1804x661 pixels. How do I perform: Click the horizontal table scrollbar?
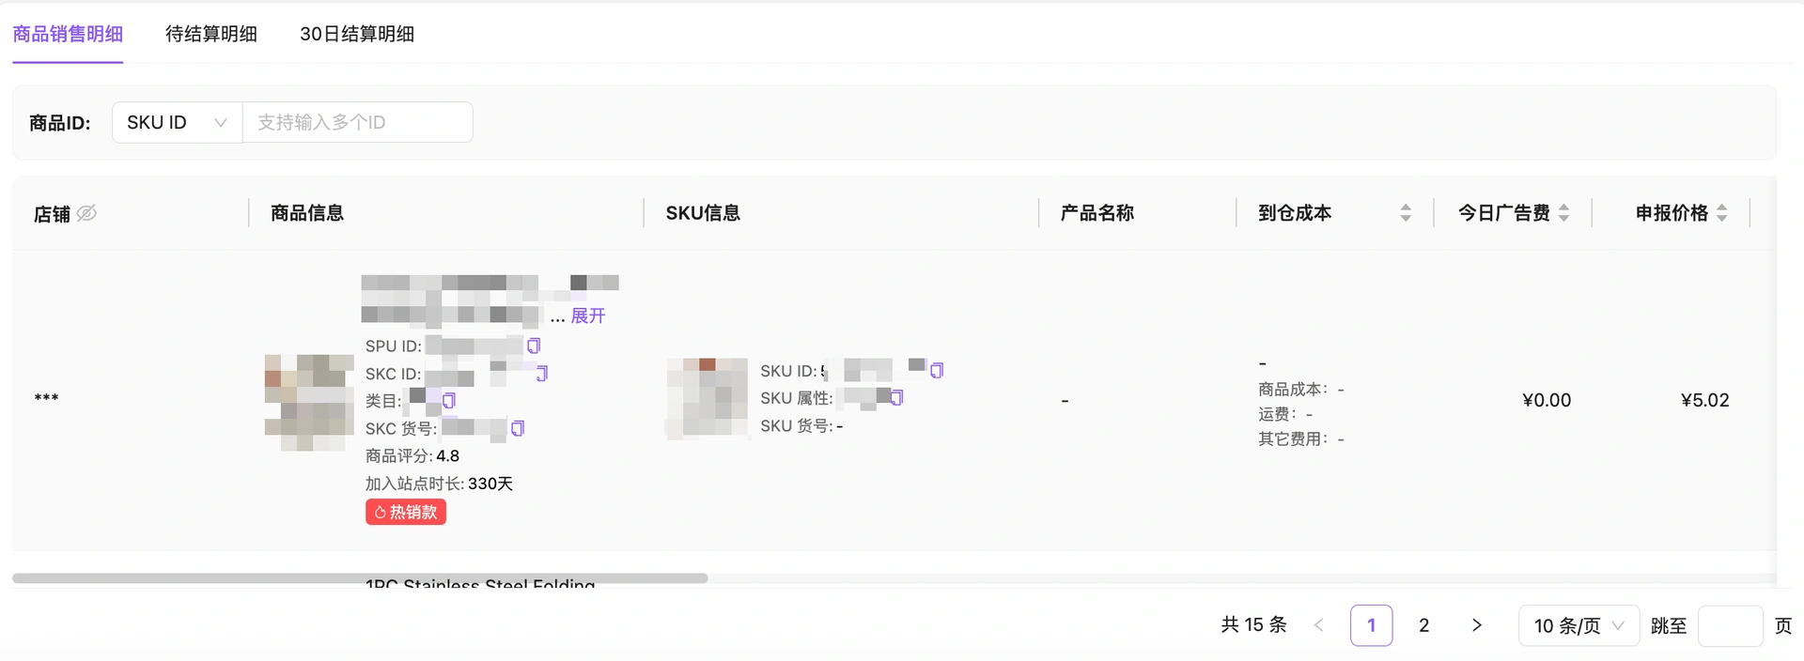pos(360,578)
